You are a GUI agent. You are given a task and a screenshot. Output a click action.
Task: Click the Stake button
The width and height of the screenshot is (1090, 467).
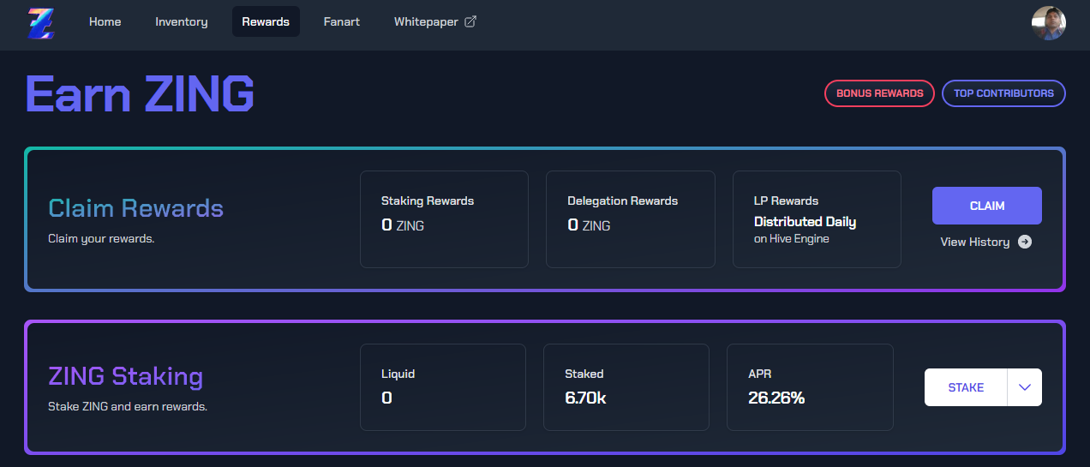point(966,387)
